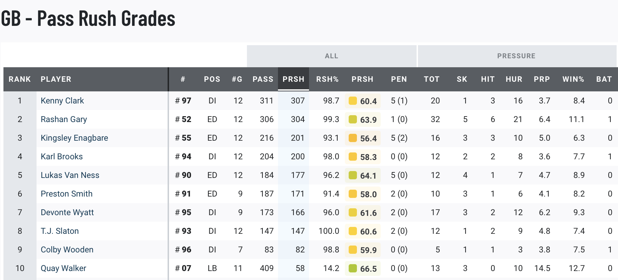Sort by PEN penalties column header

pos(399,79)
